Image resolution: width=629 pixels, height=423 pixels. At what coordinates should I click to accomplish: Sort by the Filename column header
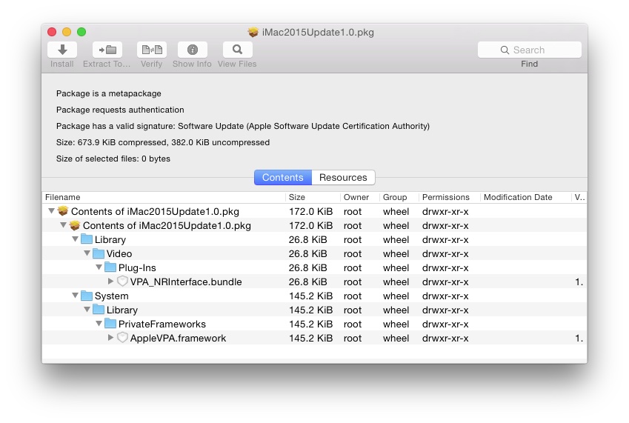tap(164, 197)
